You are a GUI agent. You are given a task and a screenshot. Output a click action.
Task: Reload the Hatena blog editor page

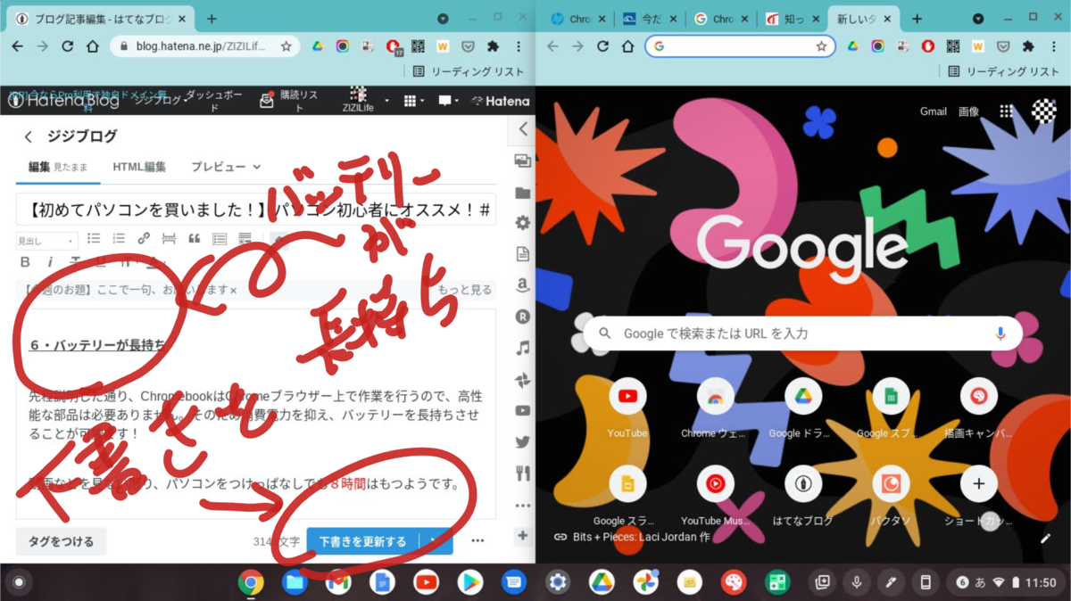pyautogui.click(x=67, y=46)
